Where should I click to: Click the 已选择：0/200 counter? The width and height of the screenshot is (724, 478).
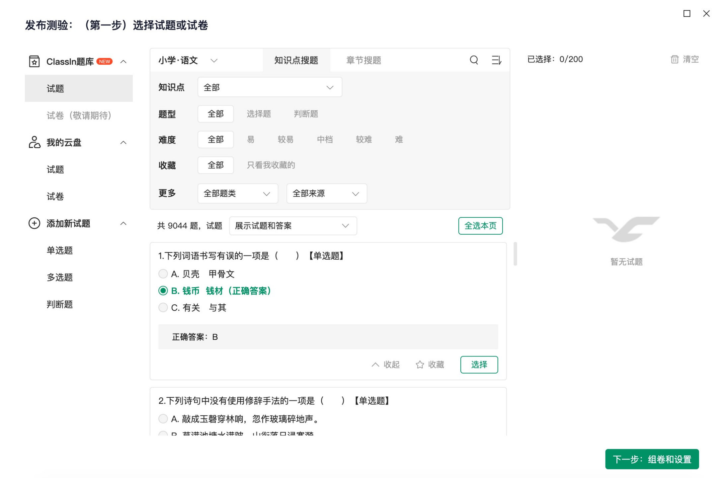coord(555,59)
